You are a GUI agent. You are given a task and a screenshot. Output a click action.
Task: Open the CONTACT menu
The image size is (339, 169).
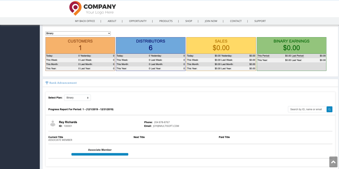click(x=236, y=21)
